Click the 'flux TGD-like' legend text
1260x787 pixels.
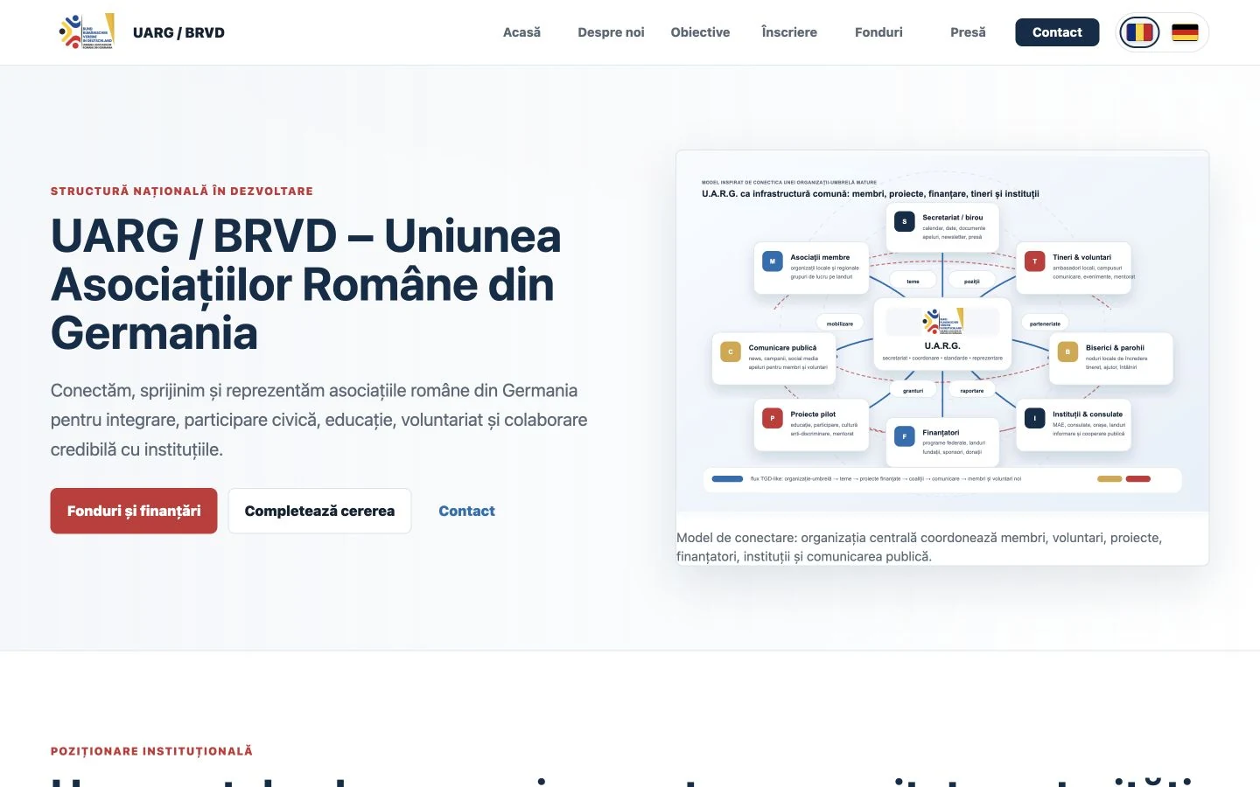[x=885, y=479]
